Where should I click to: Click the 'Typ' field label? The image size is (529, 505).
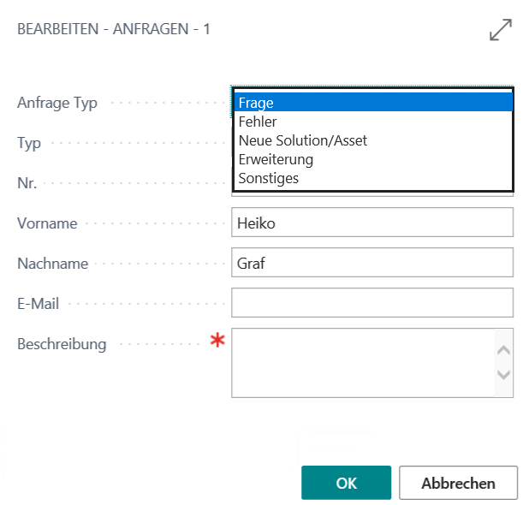29,143
